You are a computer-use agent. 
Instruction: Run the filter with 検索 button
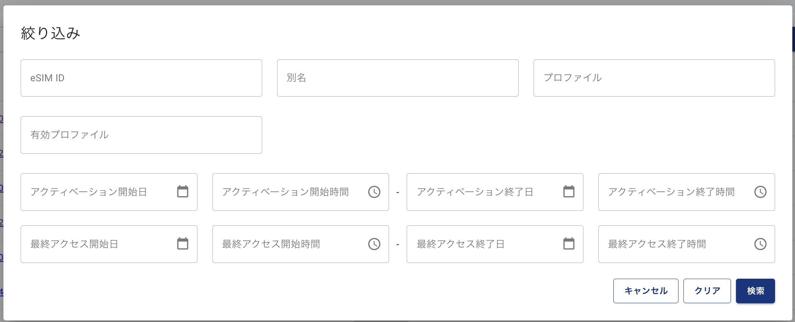coord(755,291)
